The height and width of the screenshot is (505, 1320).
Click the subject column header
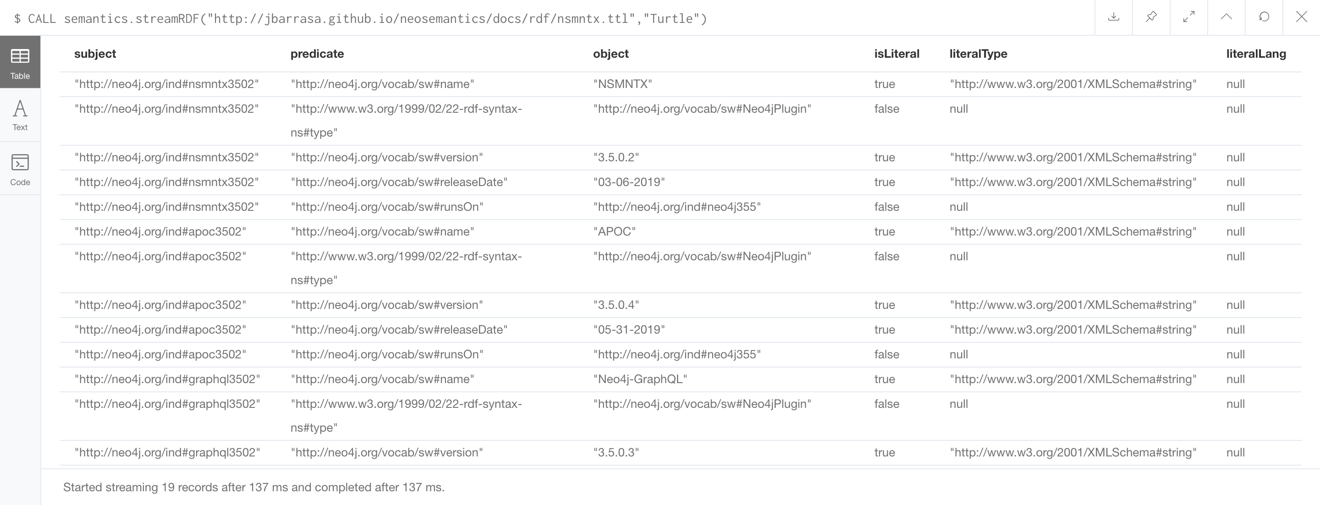tap(95, 54)
